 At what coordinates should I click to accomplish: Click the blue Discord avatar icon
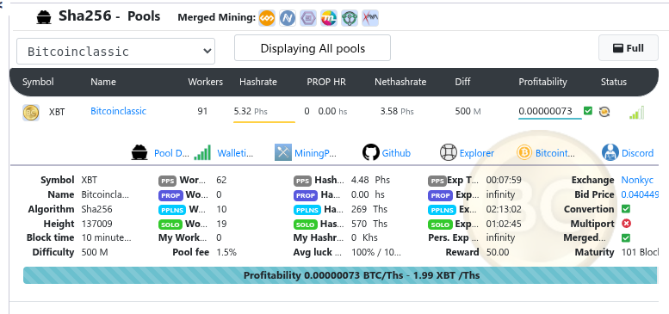pos(610,152)
